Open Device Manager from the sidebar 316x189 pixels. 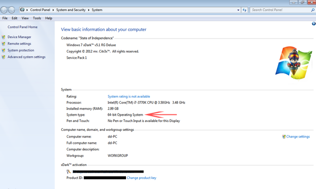pyautogui.click(x=19, y=37)
